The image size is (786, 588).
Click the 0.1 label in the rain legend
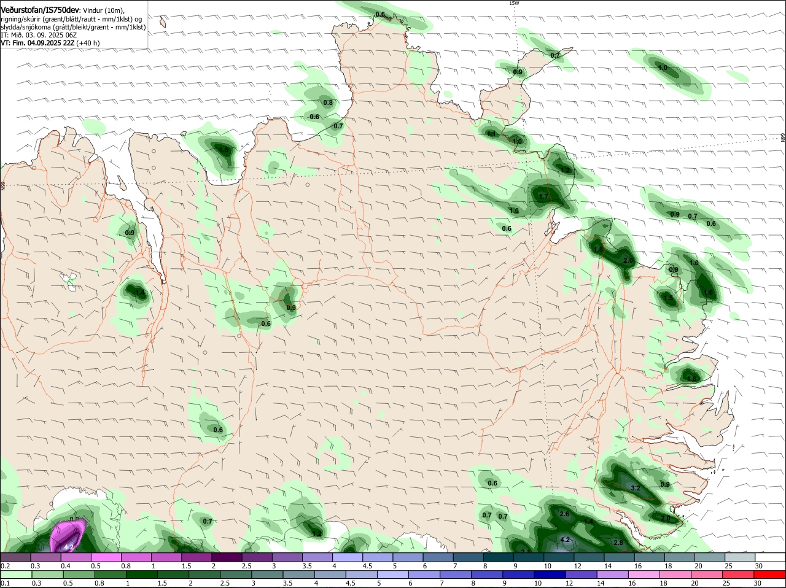point(5,583)
